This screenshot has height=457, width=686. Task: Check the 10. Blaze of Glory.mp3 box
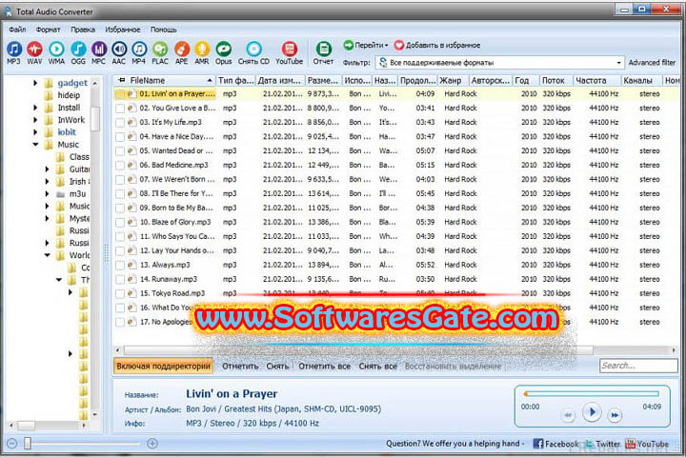(x=120, y=222)
